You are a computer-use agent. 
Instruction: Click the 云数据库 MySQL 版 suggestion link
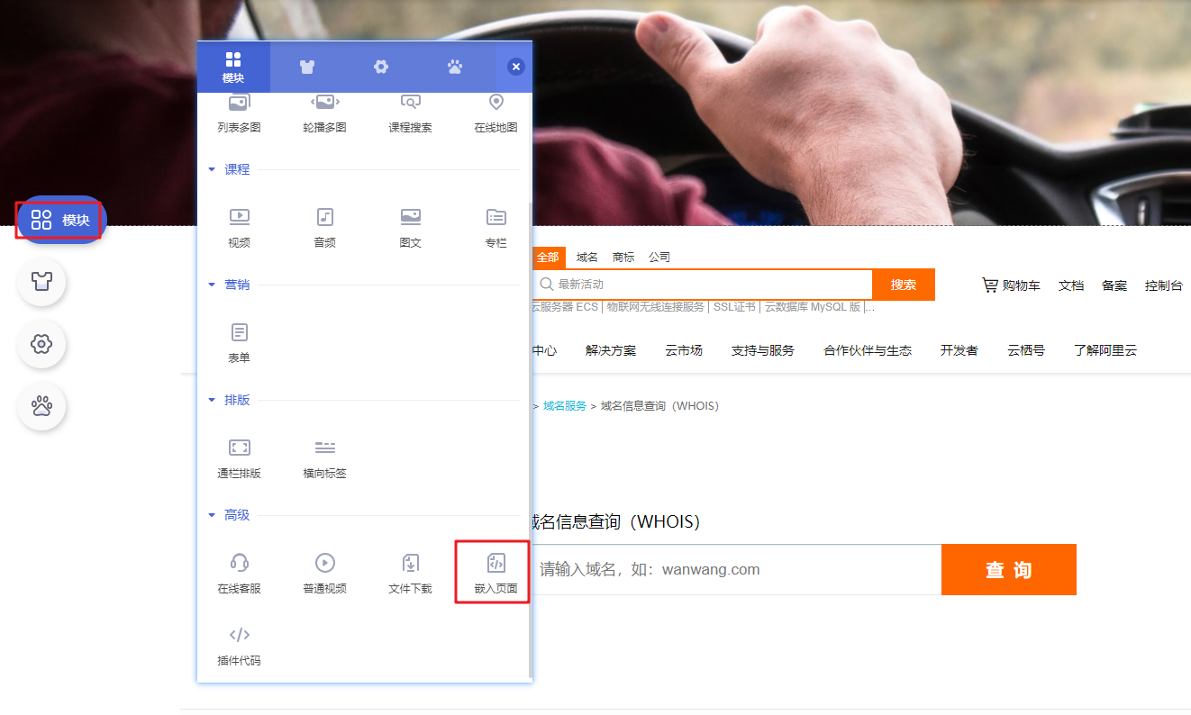[x=813, y=307]
